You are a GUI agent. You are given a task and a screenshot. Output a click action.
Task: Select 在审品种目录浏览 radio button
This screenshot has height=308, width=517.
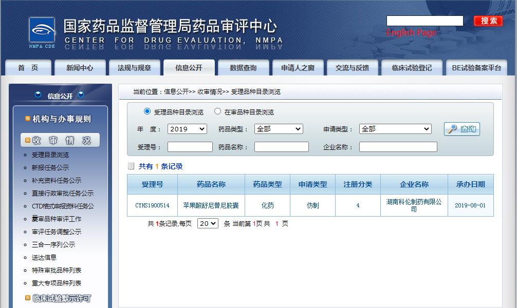point(217,111)
